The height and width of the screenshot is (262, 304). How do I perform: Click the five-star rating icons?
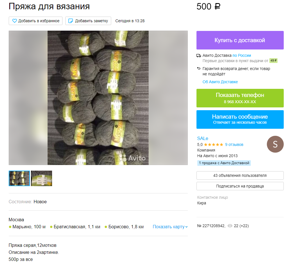point(213,145)
